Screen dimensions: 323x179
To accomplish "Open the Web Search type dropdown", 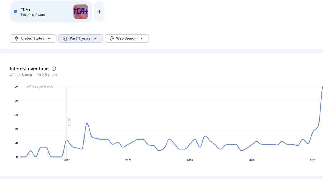I will 127,38.
